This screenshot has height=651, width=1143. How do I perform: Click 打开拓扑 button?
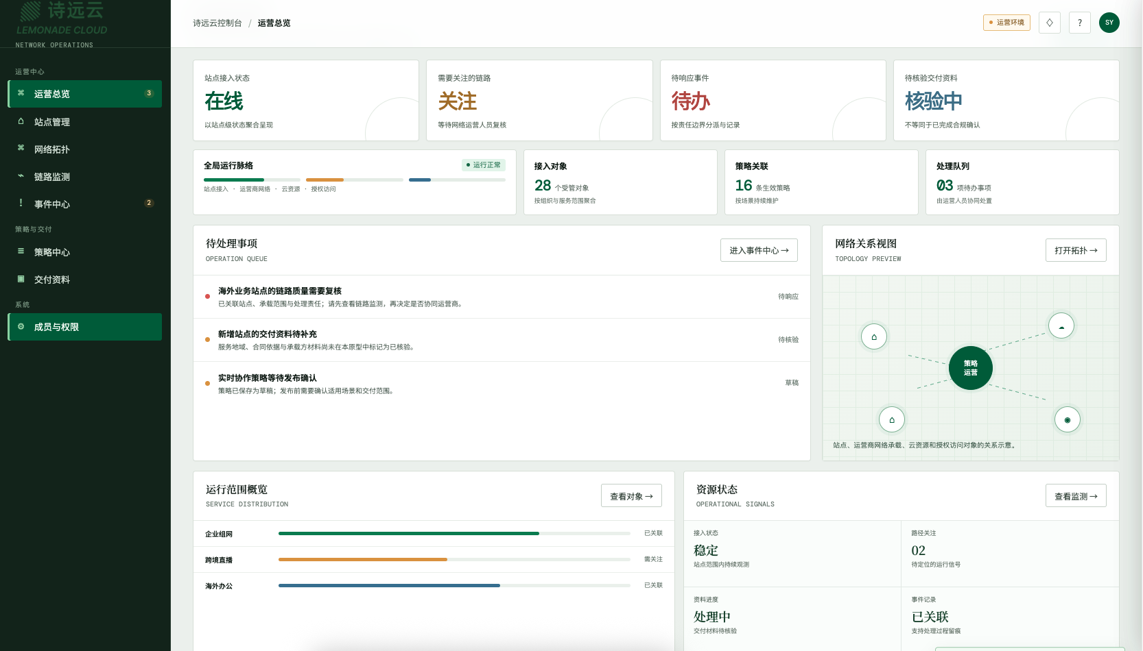pos(1076,250)
